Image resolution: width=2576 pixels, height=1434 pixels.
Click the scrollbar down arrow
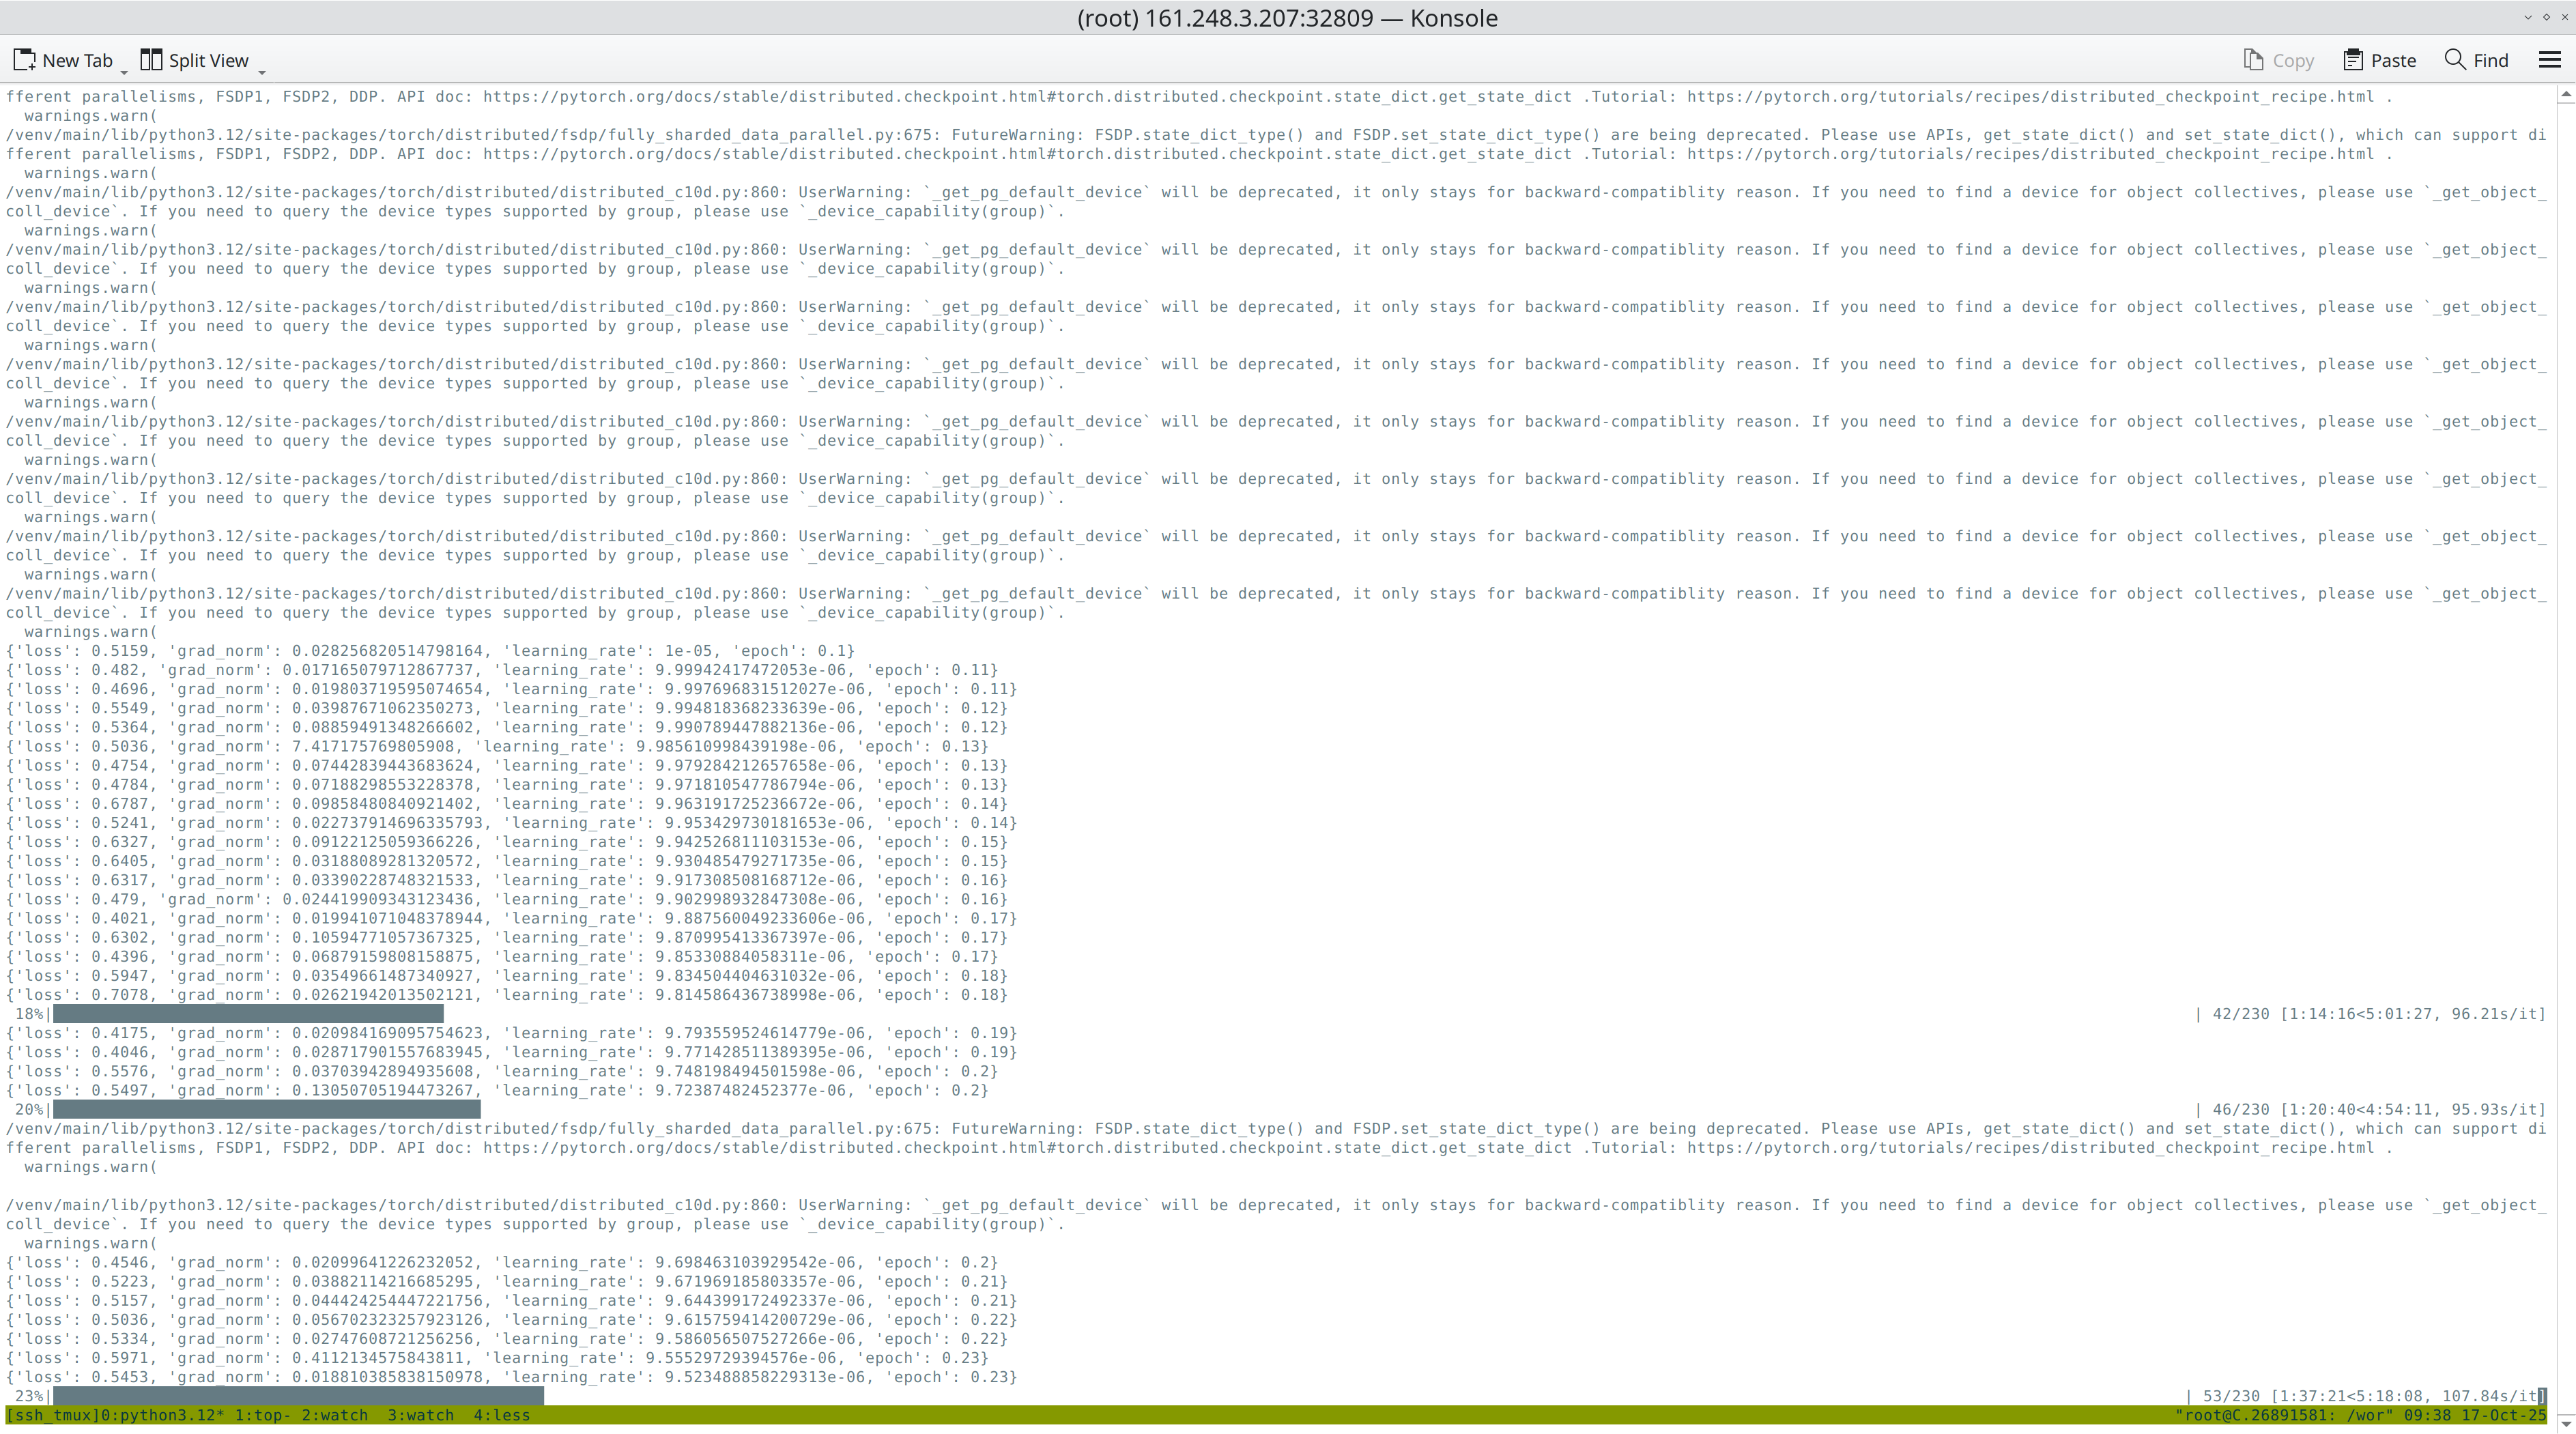(2566, 1423)
